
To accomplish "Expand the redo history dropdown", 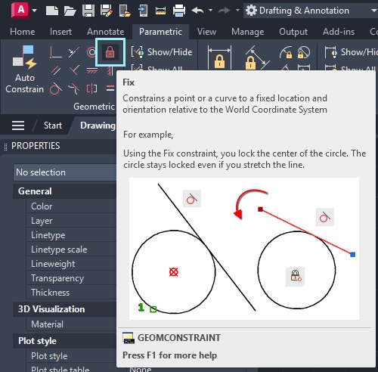I will [x=237, y=11].
